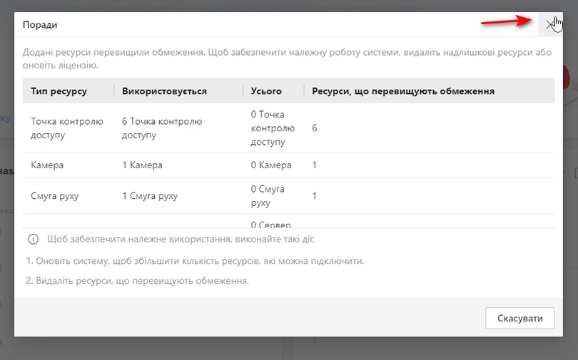Viewport: 578px width, 360px height.
Task: Close the Поради dialog with the X icon
Action: click(549, 25)
